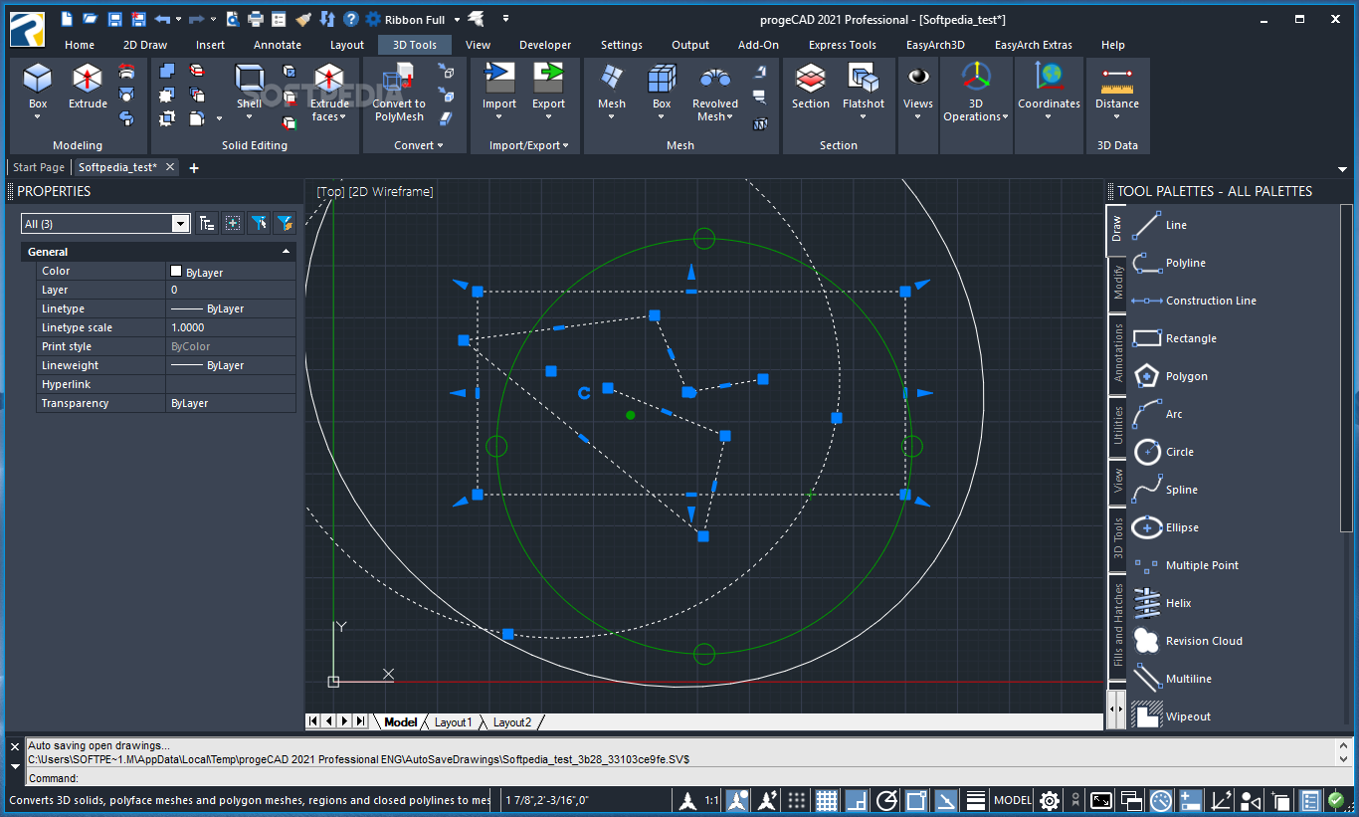The image size is (1359, 817).
Task: Open the Modify vertical palette tab
Action: (x=1117, y=283)
